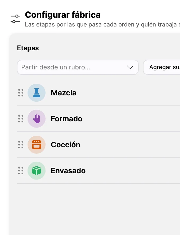Grab the drag handle of Formado row

coord(21,119)
